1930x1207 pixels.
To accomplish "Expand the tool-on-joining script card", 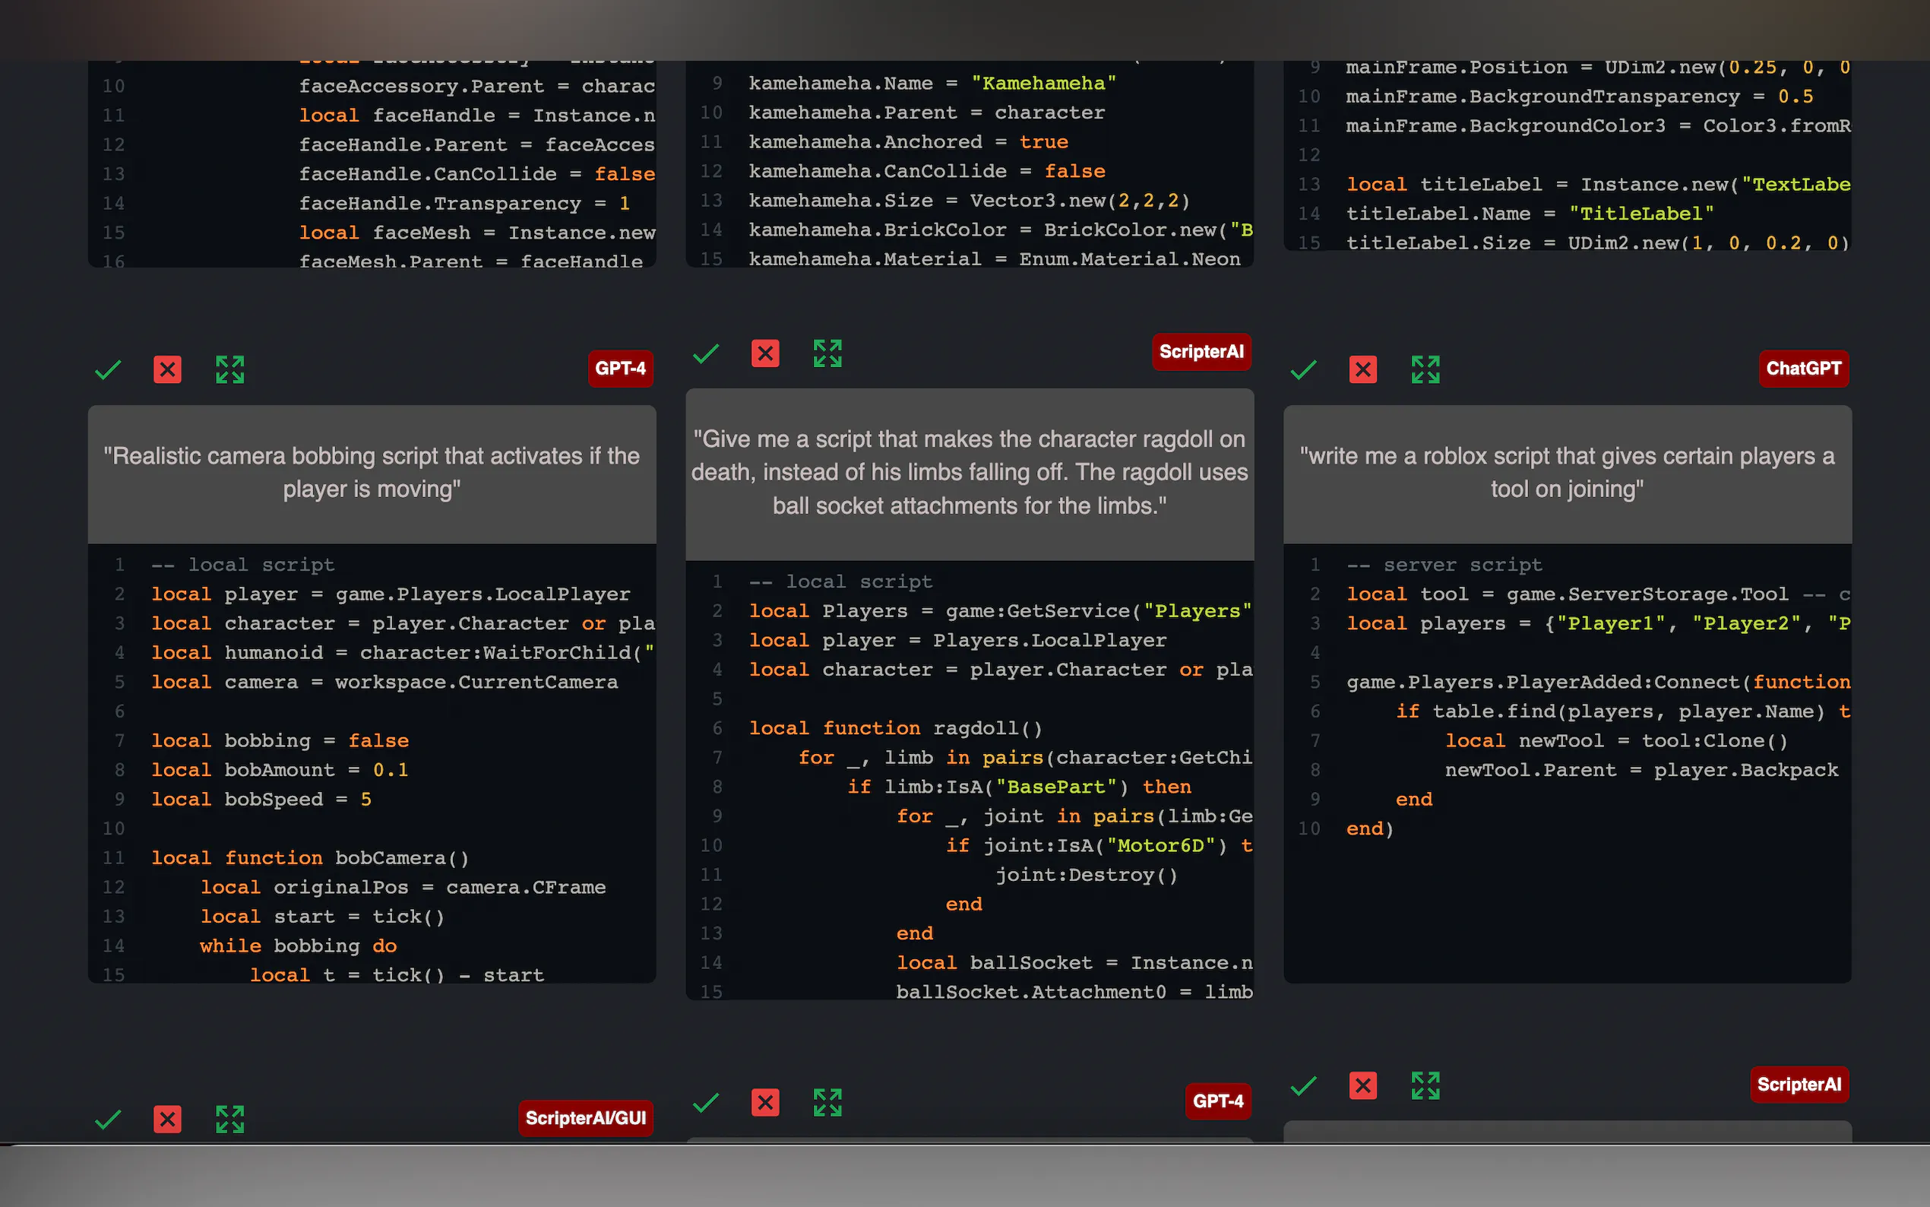I will pyautogui.click(x=1425, y=369).
